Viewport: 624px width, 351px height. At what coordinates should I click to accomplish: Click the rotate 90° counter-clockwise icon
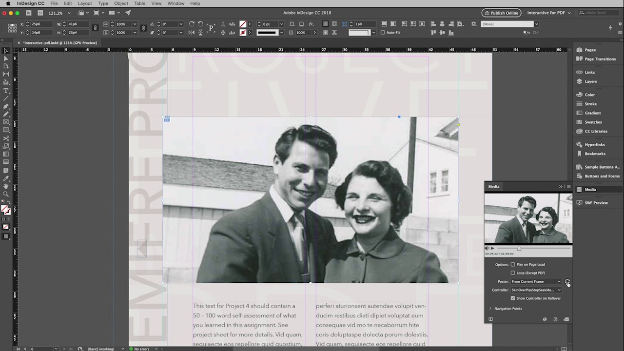tap(200, 24)
